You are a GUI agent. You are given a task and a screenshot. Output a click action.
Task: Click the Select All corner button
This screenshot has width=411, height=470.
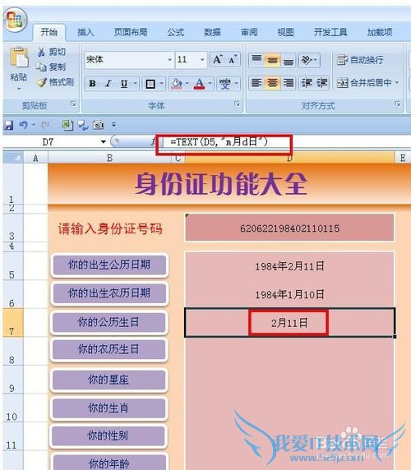tap(13, 158)
